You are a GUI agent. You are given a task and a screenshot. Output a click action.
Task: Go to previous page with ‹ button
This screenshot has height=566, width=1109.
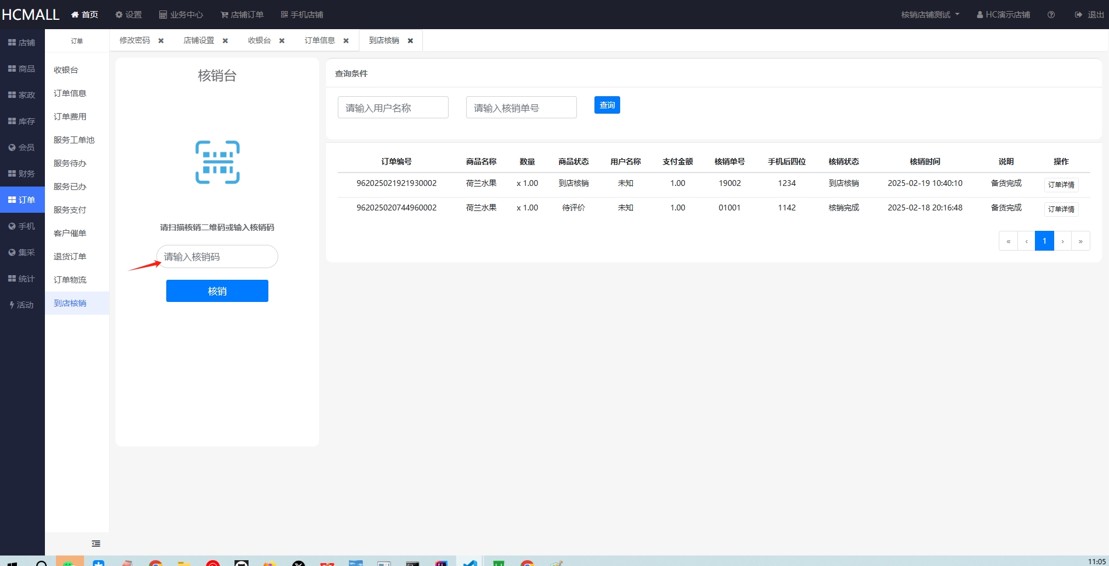point(1026,241)
